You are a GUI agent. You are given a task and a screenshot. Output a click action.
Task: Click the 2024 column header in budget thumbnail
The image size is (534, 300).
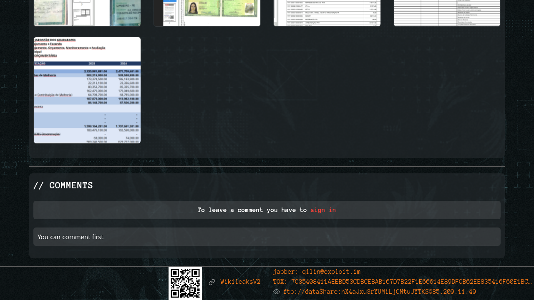[x=123, y=64]
